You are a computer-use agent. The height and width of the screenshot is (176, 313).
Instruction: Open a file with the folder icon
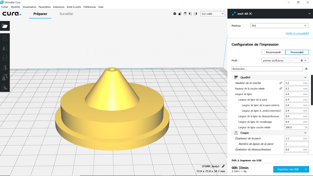point(5,26)
